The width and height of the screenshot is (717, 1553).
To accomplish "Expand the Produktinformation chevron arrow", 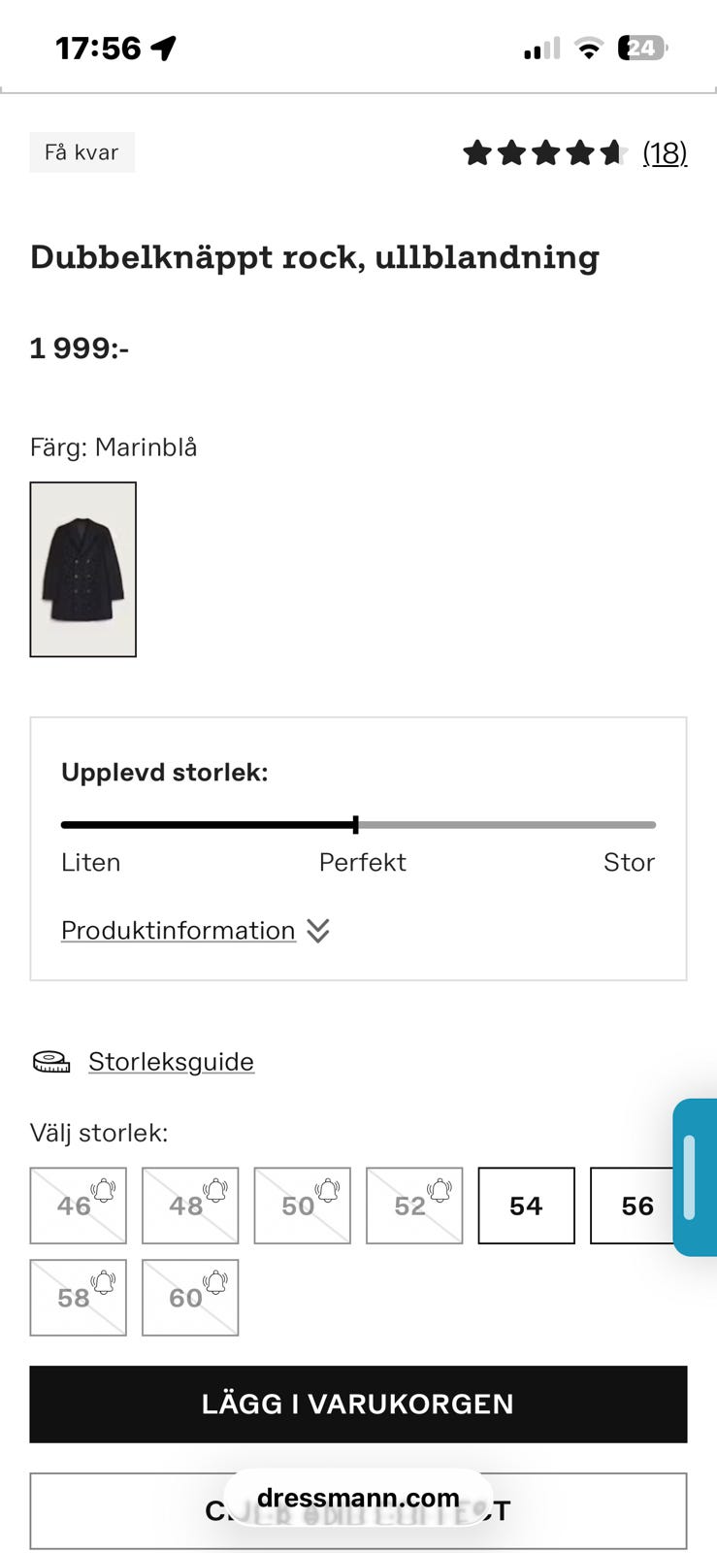I will (x=318, y=931).
